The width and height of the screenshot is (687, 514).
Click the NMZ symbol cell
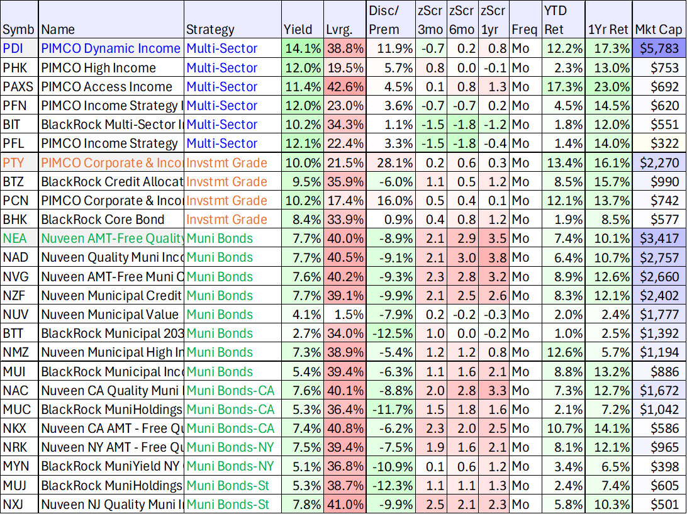point(20,352)
